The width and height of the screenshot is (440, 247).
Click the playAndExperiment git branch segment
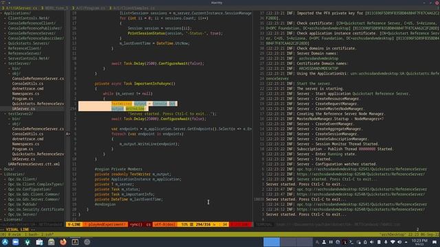pyautogui.click(x=105, y=224)
